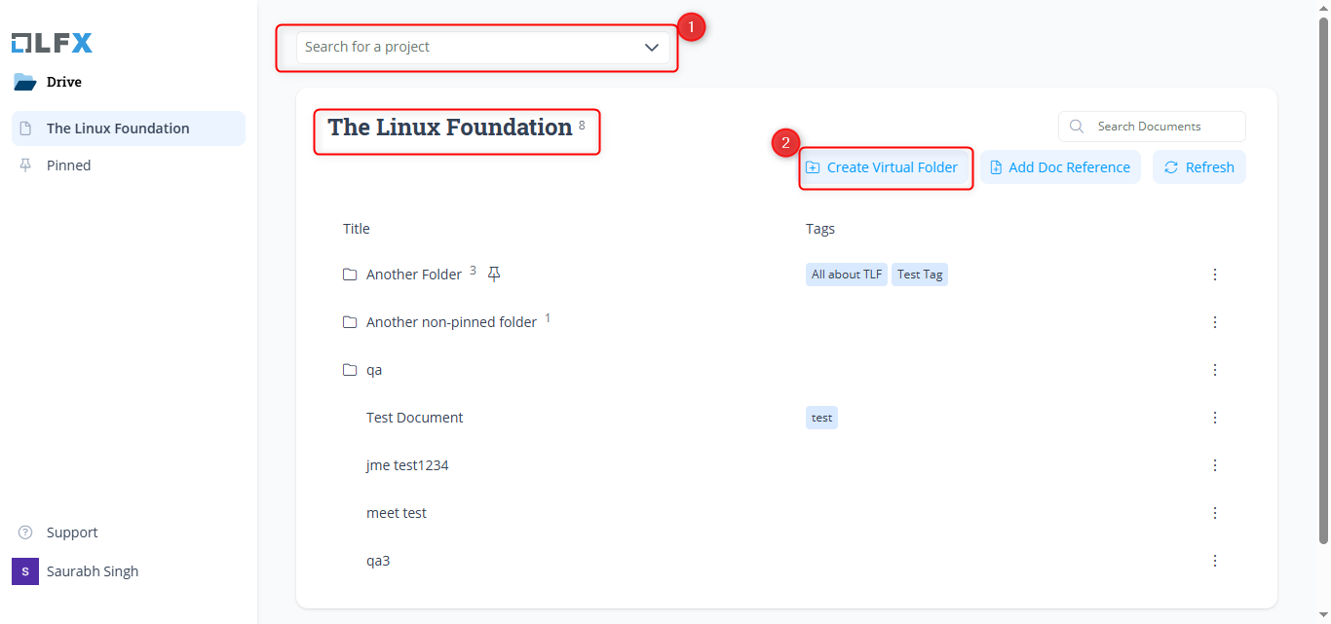Open three-dot menu for meet test

[x=1215, y=513]
